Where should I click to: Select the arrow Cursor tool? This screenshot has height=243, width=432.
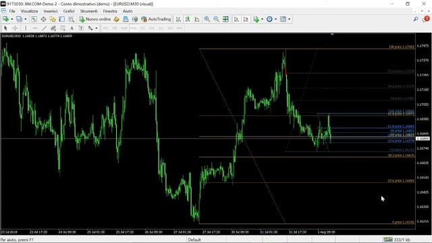point(5,28)
